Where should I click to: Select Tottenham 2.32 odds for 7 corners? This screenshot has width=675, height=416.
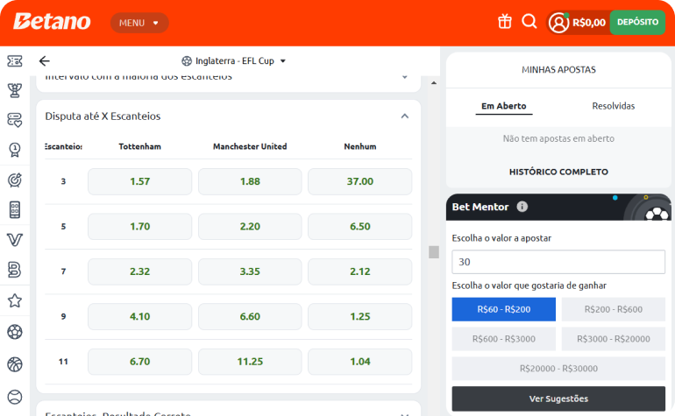[140, 271]
